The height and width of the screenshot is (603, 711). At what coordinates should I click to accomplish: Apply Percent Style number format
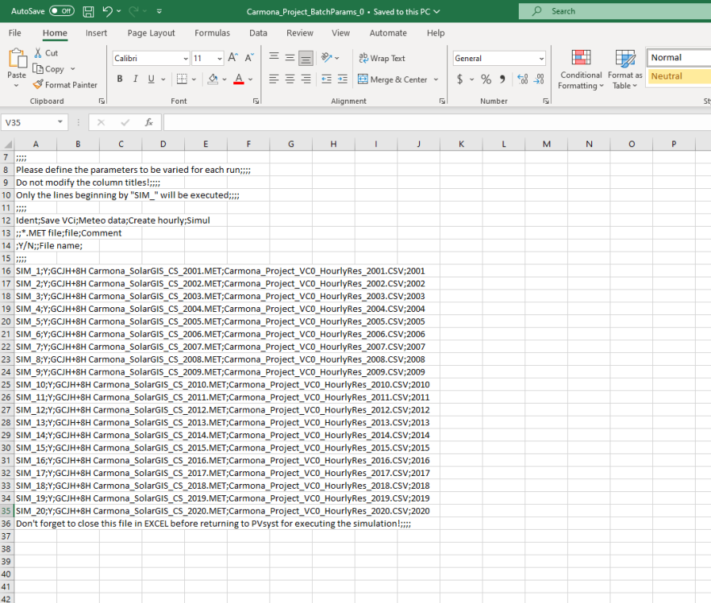point(486,79)
